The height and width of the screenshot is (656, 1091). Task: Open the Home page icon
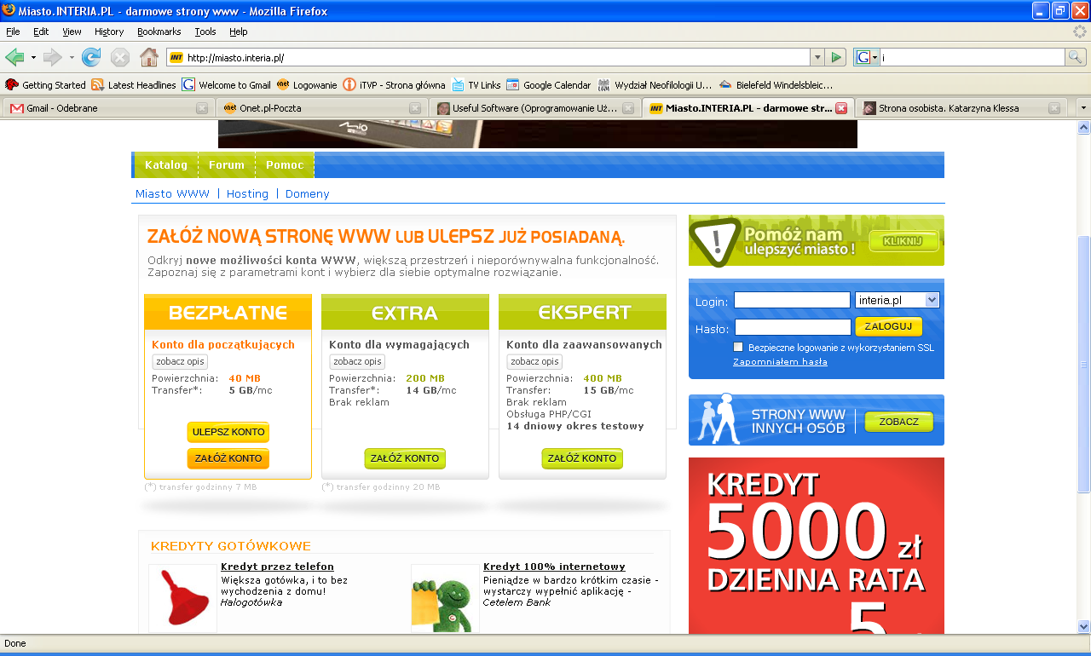149,57
